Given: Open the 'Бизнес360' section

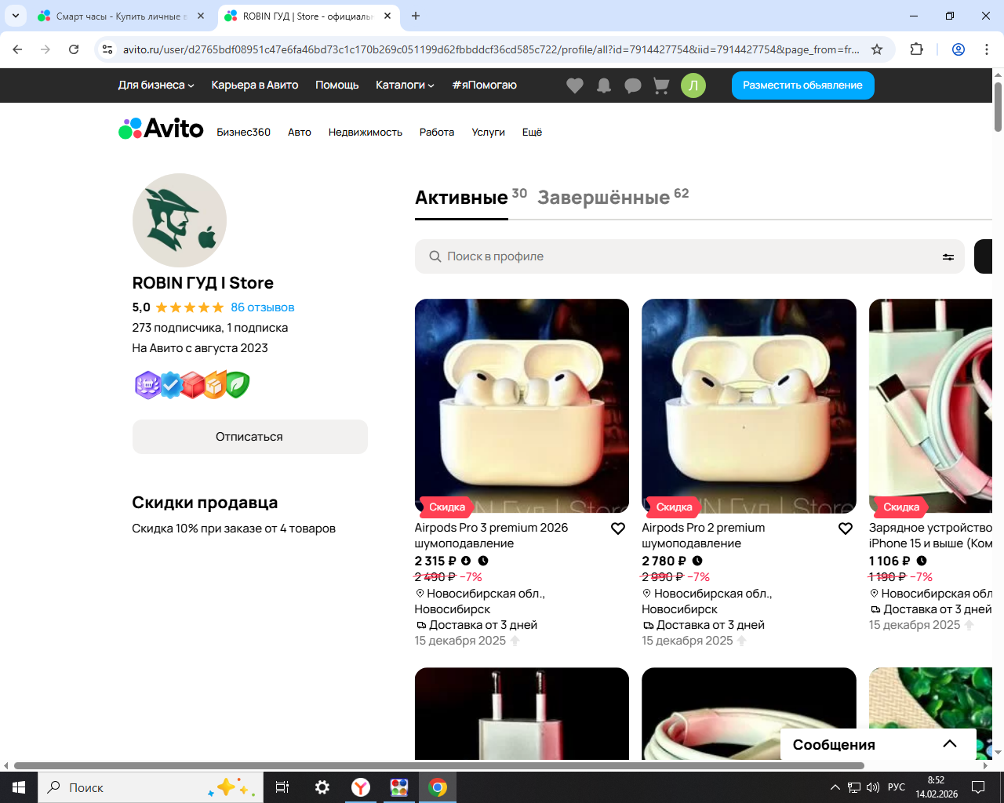Looking at the screenshot, I should click(x=244, y=133).
